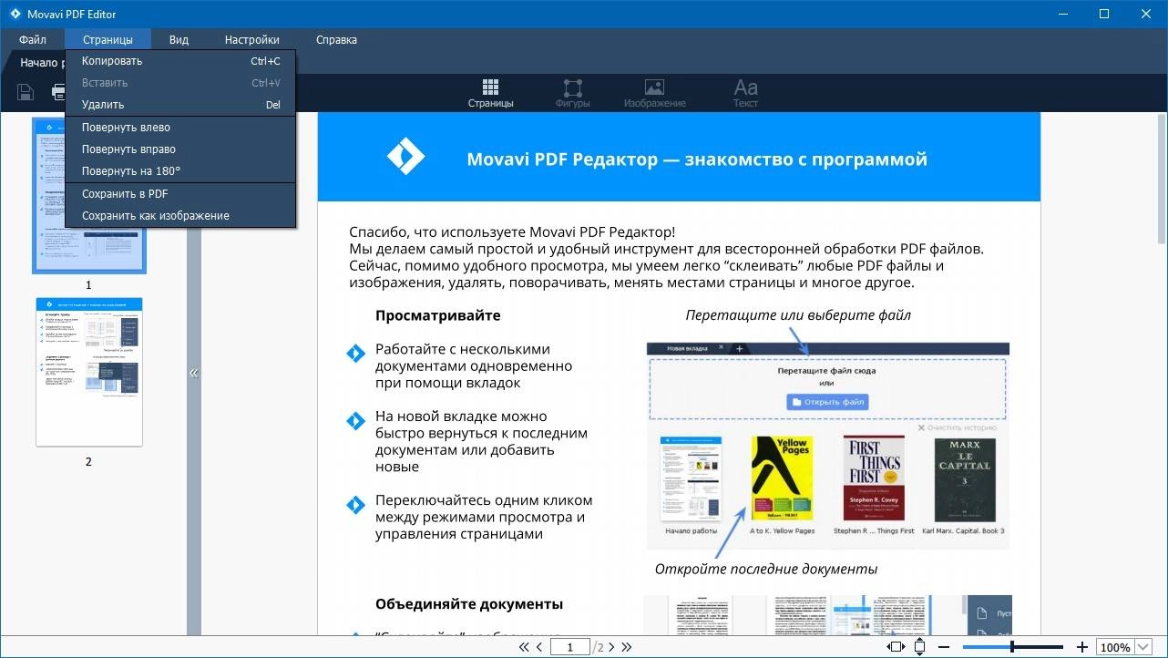Open the Вид menu
Screen dimensions: 1168x658
179,40
